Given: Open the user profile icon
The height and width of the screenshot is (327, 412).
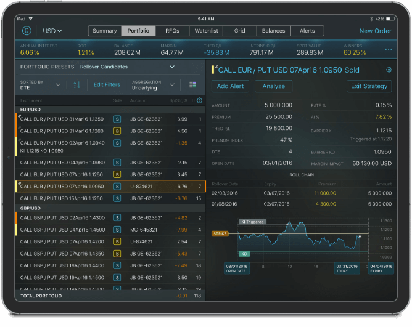Looking at the screenshot, I should (x=27, y=31).
